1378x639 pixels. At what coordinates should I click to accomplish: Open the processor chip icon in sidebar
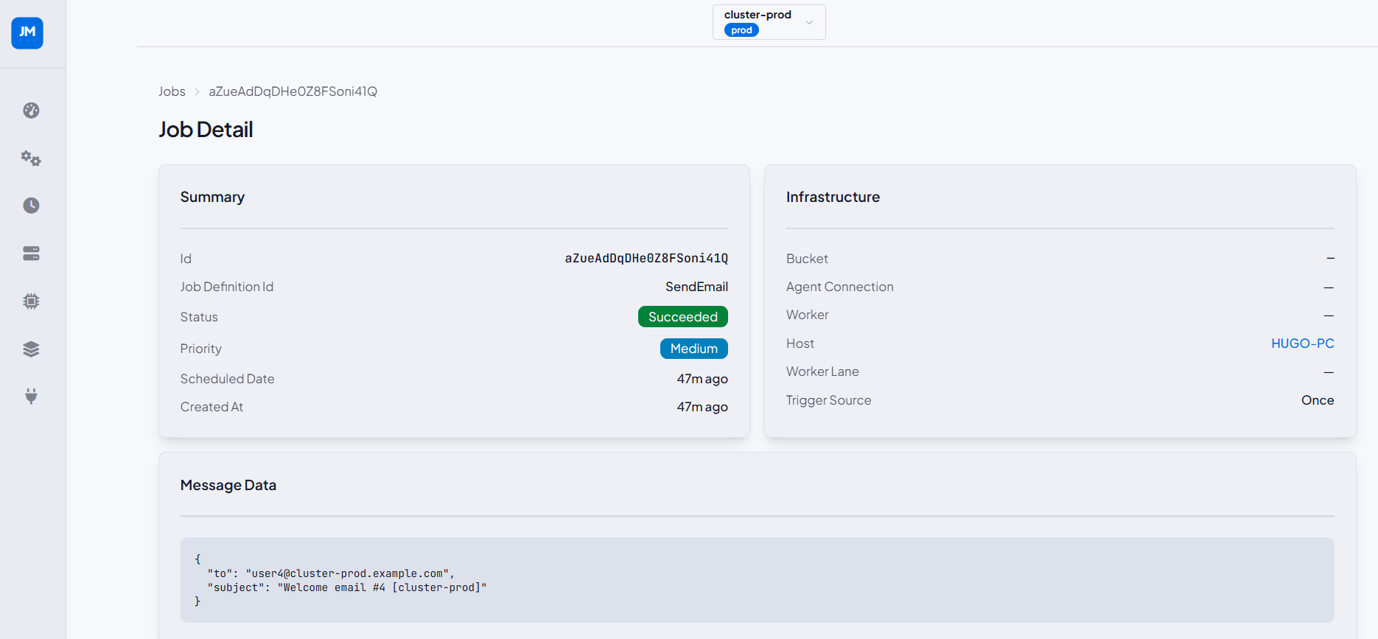click(x=31, y=301)
